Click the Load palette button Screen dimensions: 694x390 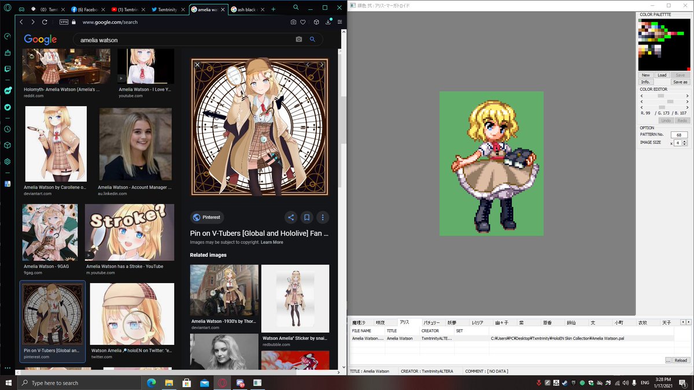point(662,75)
